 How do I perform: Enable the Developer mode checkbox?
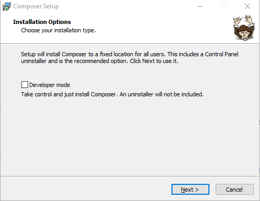click(24, 85)
